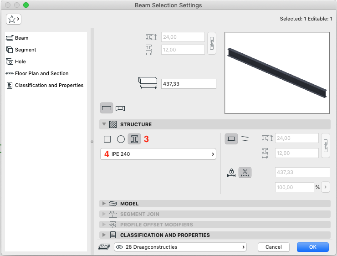Select the straight beam geometry button

[107, 108]
